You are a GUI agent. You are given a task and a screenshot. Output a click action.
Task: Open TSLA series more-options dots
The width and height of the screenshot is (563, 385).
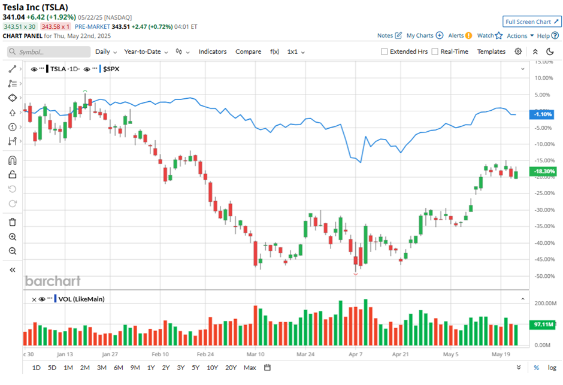coord(42,68)
